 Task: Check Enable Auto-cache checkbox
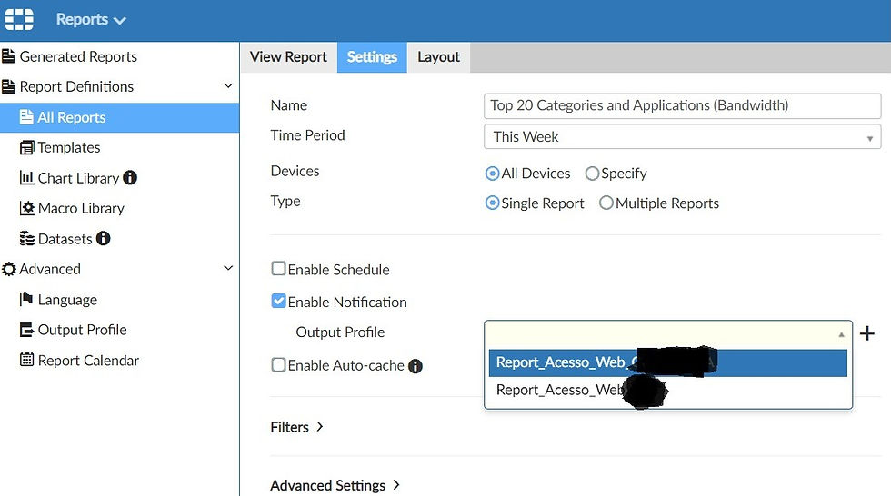(x=278, y=364)
